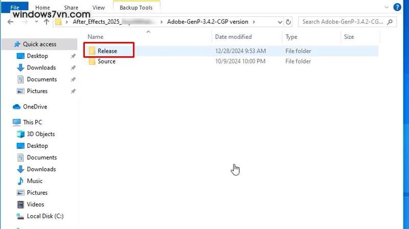Refresh the current folder view
The height and width of the screenshot is (229, 409).
(x=289, y=22)
